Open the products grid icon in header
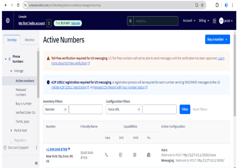 214,21
